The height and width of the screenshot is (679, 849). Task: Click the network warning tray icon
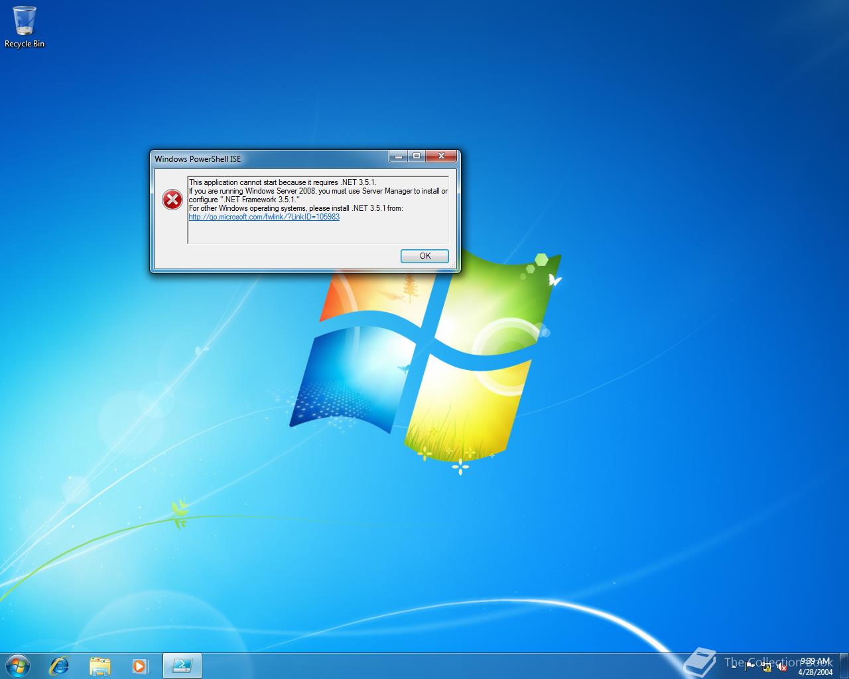pos(766,666)
